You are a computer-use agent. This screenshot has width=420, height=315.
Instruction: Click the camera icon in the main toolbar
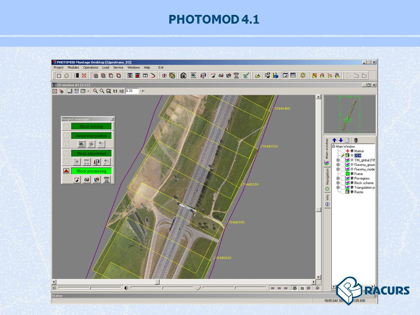[183, 76]
